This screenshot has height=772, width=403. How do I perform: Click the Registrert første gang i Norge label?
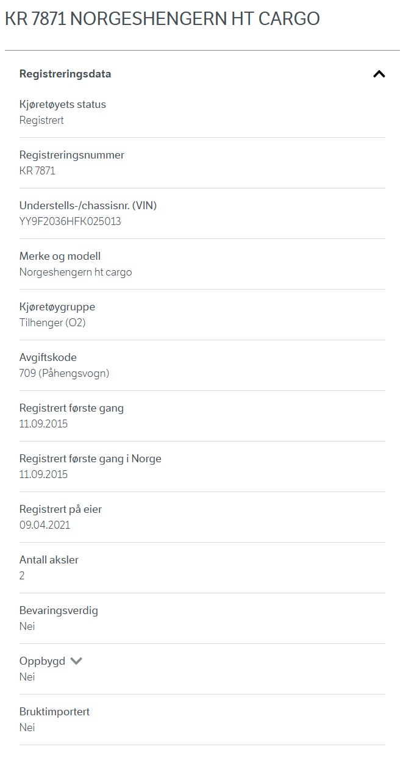click(x=90, y=459)
